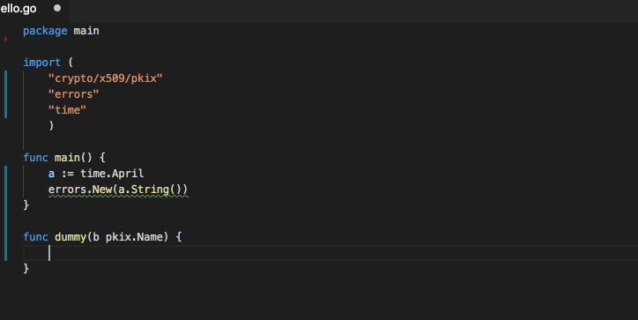Click the main() function name
638x320 pixels.
[x=67, y=158]
